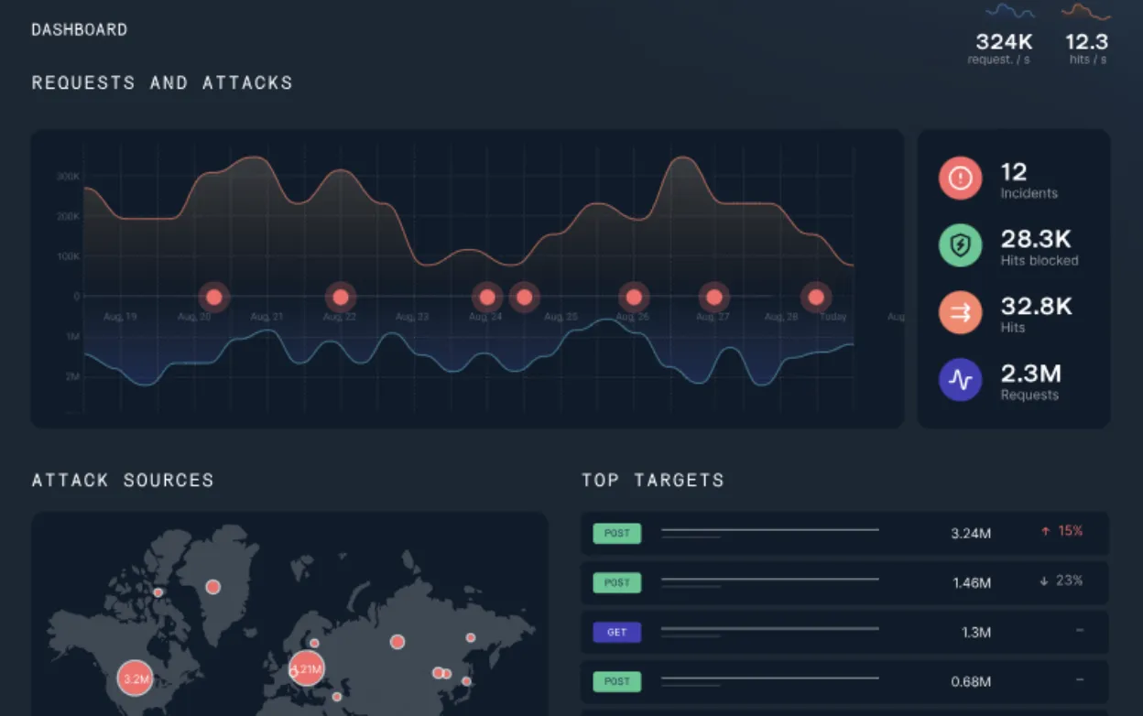Inspect the incident marker nearest Today

(816, 297)
